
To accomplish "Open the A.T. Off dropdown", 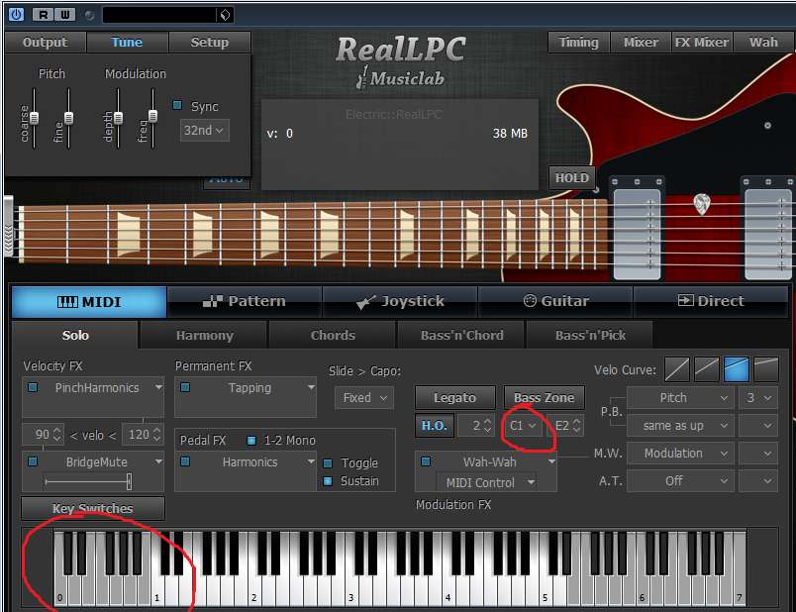I will click(x=681, y=480).
